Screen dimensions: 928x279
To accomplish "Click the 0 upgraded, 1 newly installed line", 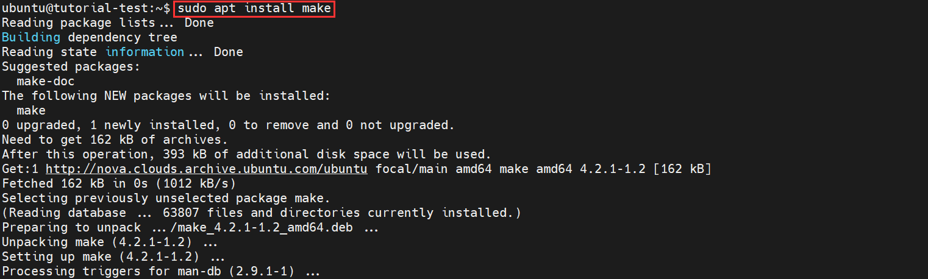I will pos(229,125).
